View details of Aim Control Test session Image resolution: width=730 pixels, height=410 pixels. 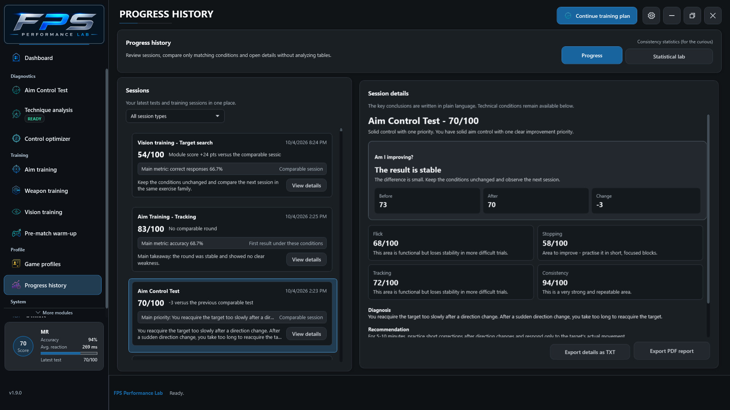point(306,334)
